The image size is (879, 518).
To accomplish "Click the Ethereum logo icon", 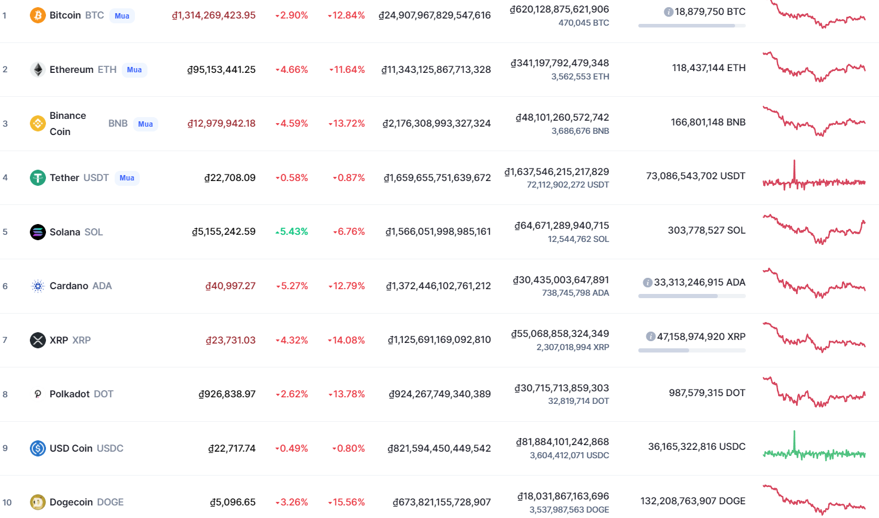I will click(38, 70).
